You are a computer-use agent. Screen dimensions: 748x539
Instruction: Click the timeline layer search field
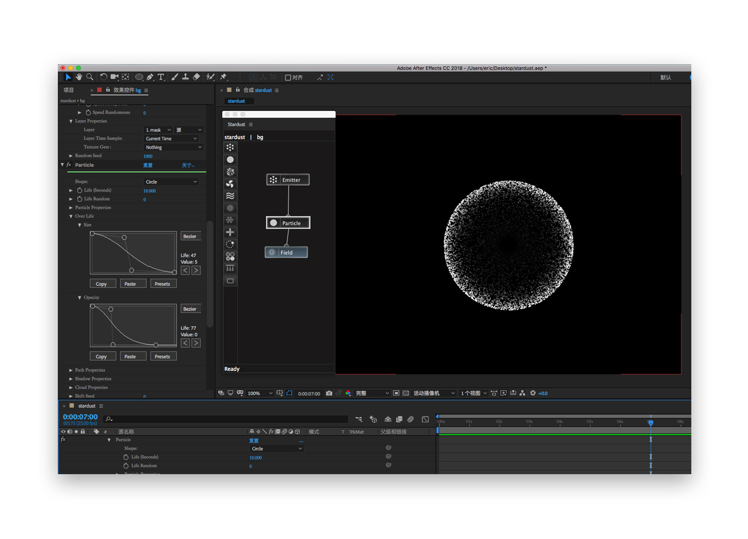tap(226, 419)
